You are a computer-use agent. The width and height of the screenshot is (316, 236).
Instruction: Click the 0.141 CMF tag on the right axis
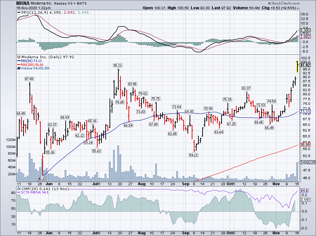(x=305, y=200)
